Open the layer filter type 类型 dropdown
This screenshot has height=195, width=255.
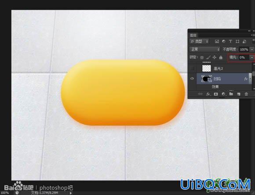click(199, 41)
